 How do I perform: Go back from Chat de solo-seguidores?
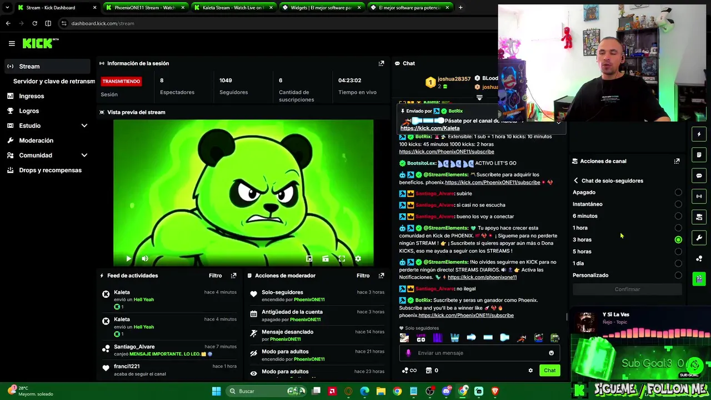576,181
